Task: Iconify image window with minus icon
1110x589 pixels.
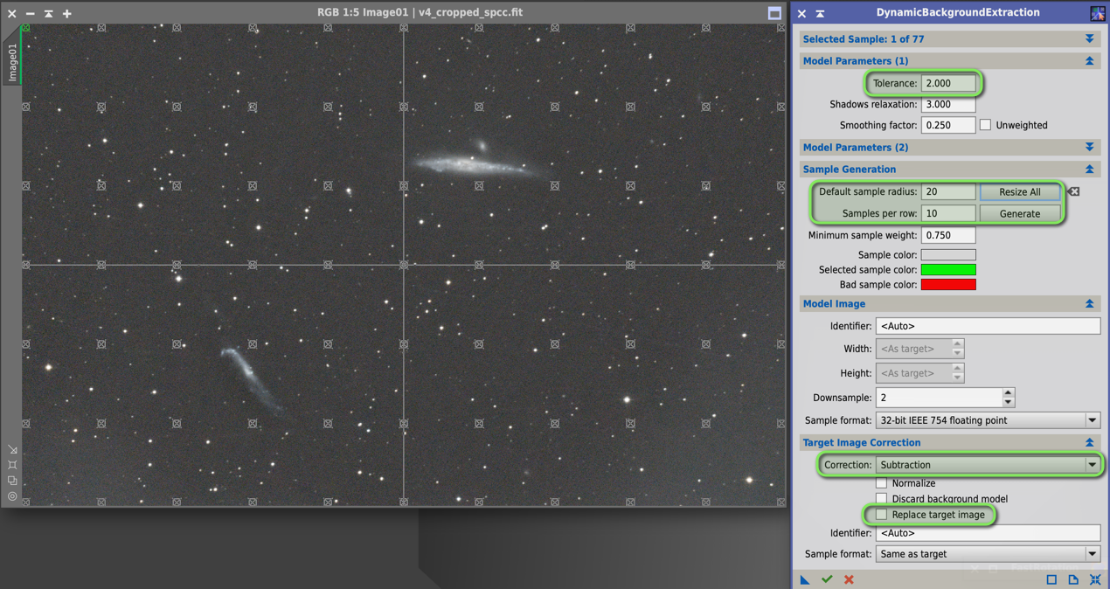Action: 30,13
